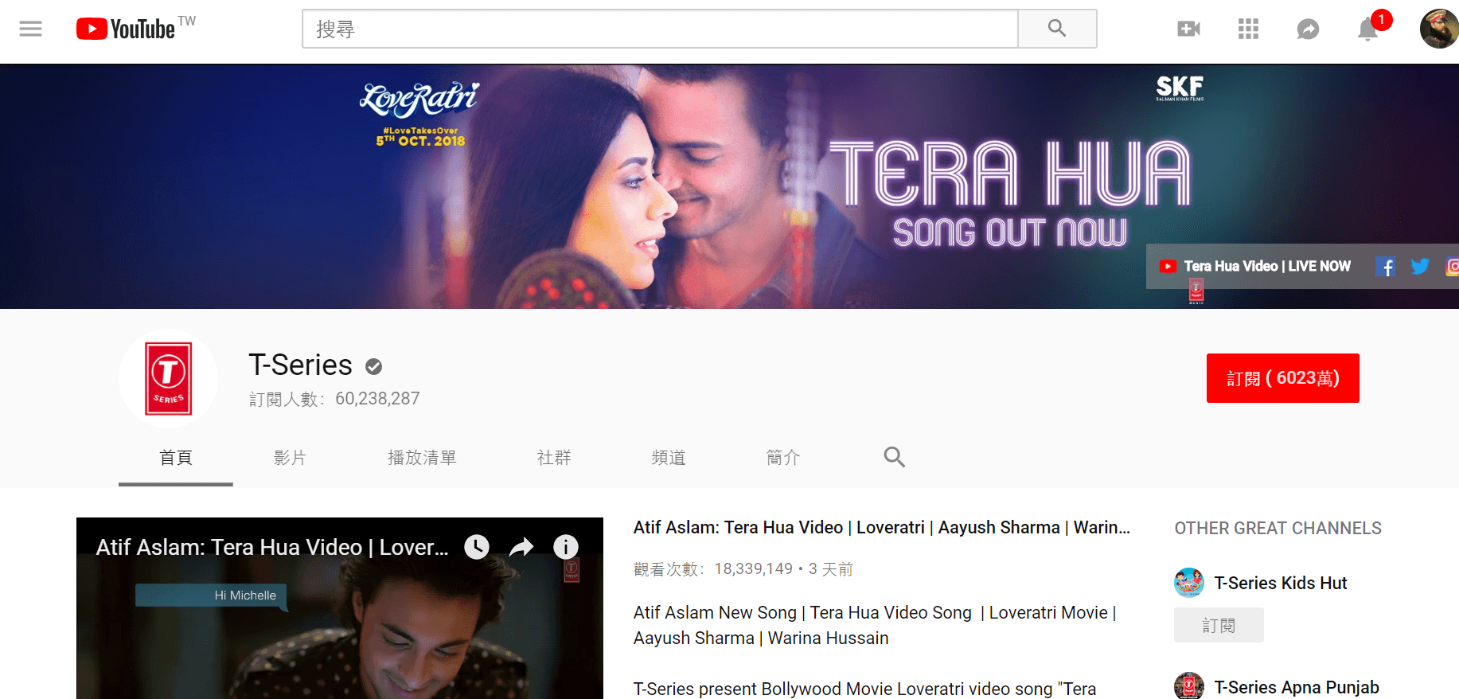Show the video info card icon
Screen dimensions: 1459x699
pyautogui.click(x=566, y=547)
